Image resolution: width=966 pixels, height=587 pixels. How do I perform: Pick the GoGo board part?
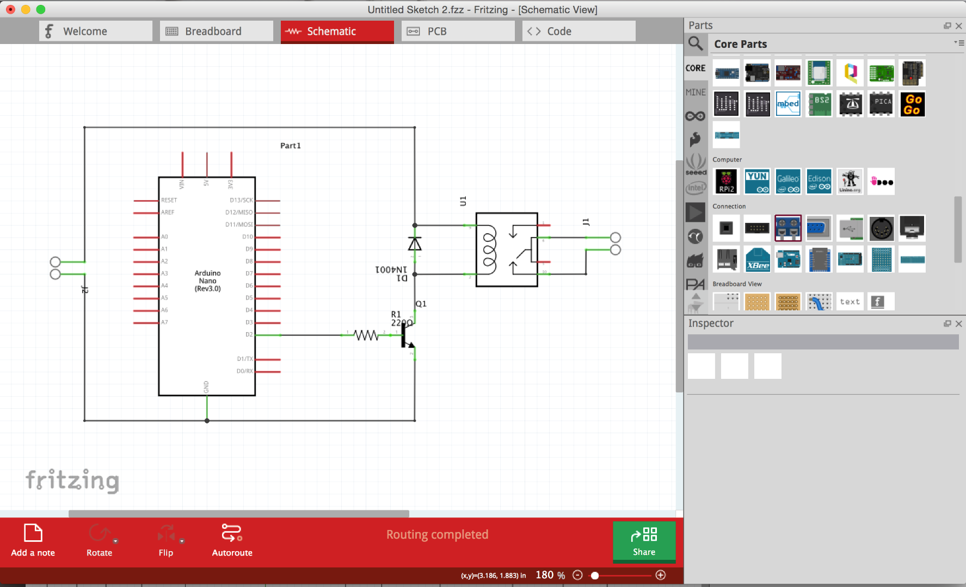click(x=912, y=104)
